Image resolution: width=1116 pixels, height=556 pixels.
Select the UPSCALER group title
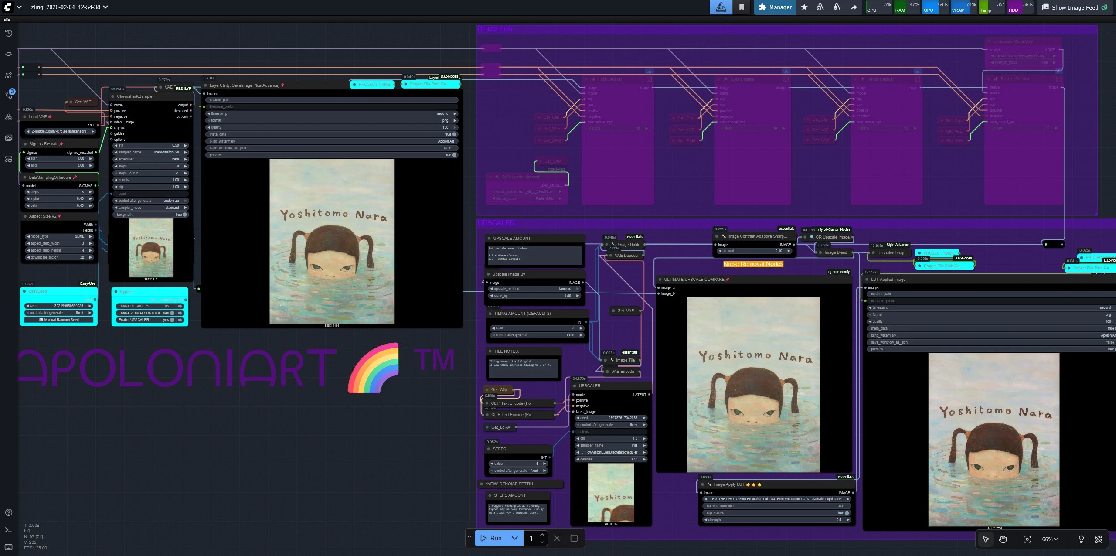coord(496,223)
